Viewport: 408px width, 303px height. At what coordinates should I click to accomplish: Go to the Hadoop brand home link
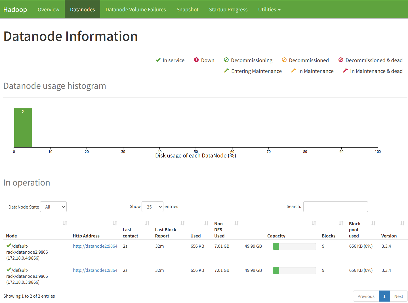[15, 10]
